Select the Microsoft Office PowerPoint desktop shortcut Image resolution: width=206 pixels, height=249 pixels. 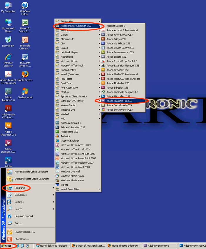[x=25, y=43]
